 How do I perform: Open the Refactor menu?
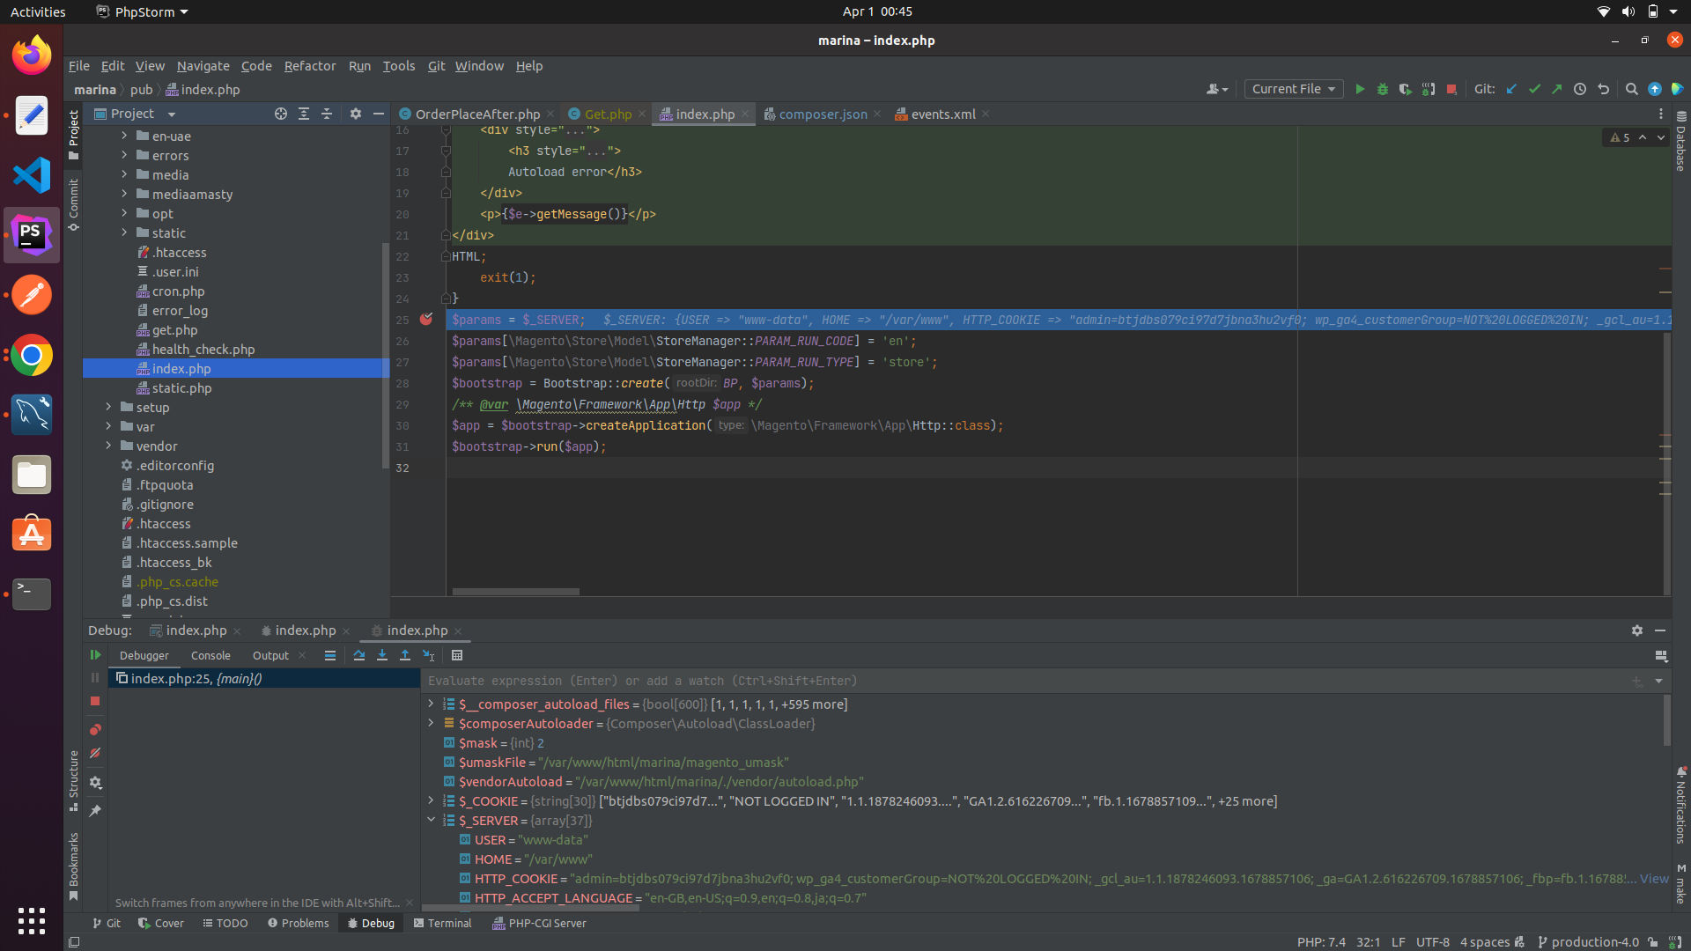[310, 66]
